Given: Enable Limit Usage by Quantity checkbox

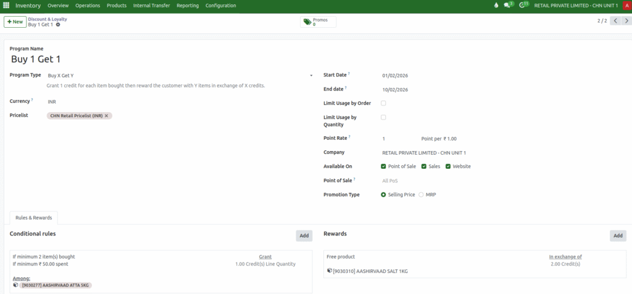Looking at the screenshot, I should 383,117.
